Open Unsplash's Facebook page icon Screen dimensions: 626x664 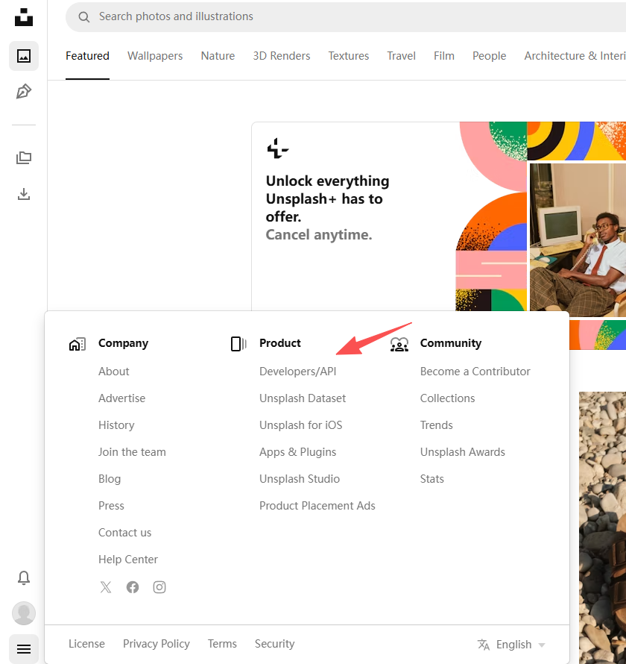[x=132, y=587]
